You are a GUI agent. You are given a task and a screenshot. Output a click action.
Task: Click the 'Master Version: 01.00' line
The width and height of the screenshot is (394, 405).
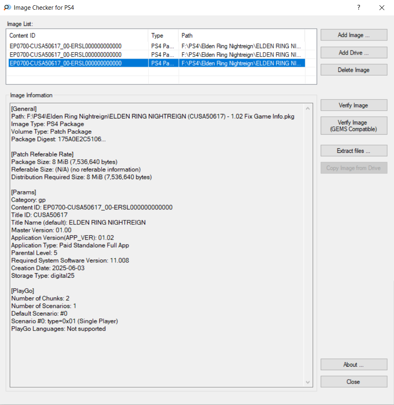41,230
